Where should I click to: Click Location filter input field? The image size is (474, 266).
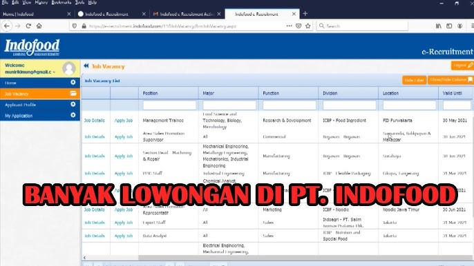click(409, 105)
